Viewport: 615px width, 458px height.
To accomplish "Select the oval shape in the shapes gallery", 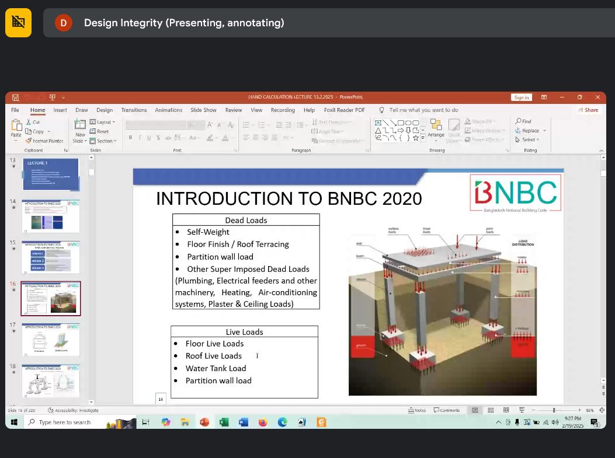I will [x=408, y=123].
